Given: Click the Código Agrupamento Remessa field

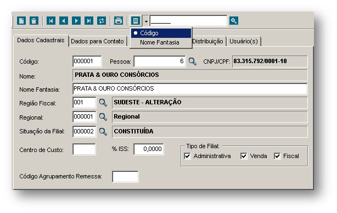Looking at the screenshot, I should tap(125, 177).
